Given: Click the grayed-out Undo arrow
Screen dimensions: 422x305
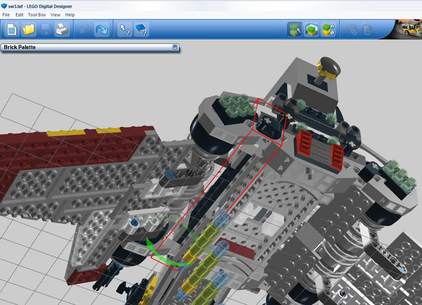Looking at the screenshot, I should [x=85, y=30].
